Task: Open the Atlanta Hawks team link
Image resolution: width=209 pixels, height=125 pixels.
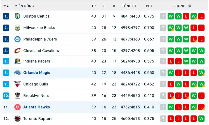Action: pos(37,107)
